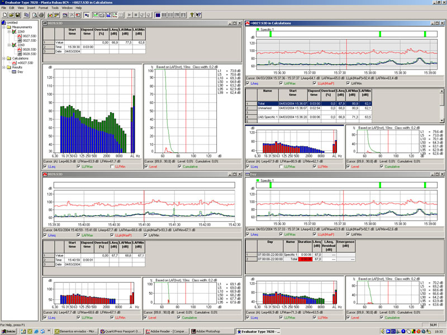Switch to Elementos enviados taskbar window

(76, 332)
